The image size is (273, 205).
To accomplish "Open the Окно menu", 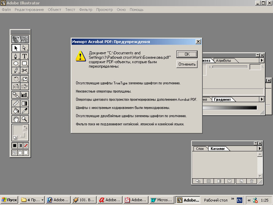I will 121,10.
